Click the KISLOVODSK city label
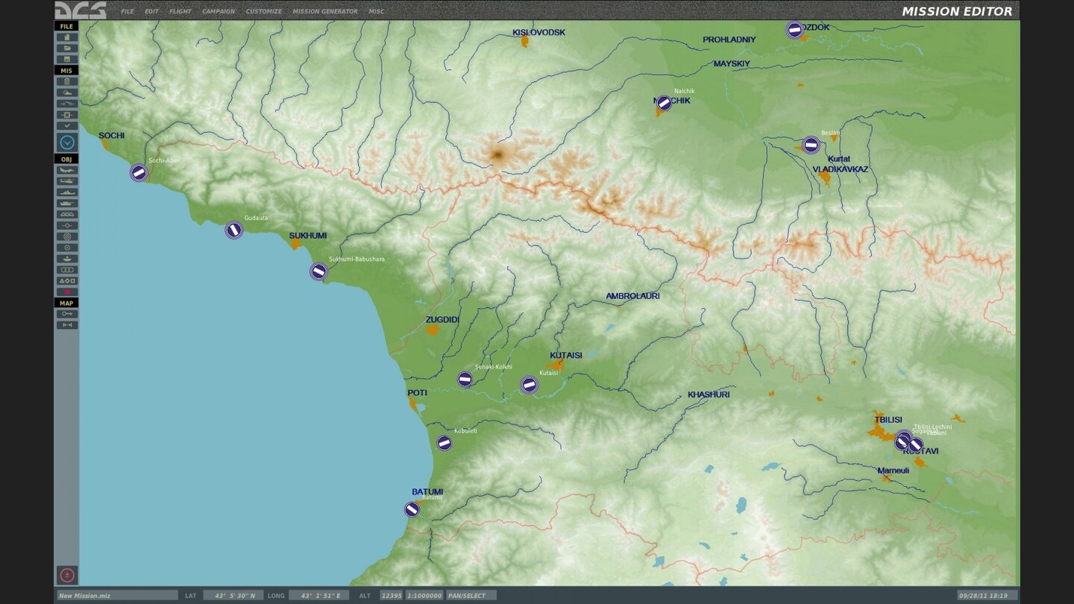 pyautogui.click(x=538, y=32)
